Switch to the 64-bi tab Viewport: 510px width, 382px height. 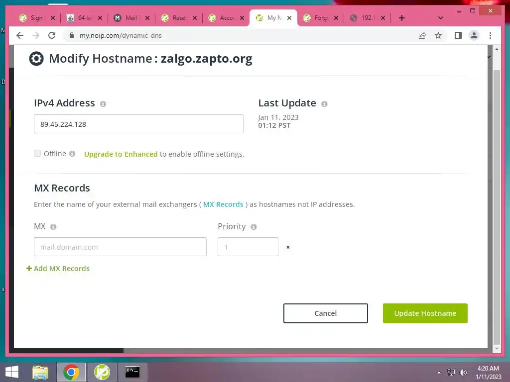click(84, 18)
